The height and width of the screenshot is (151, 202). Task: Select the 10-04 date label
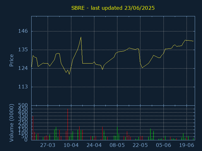pyautogui.click(x=71, y=145)
